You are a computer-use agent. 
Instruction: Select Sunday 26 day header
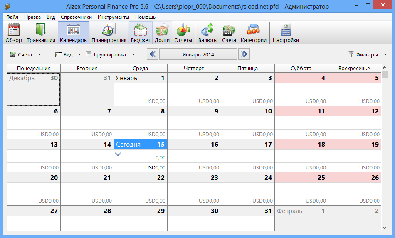pos(354,177)
